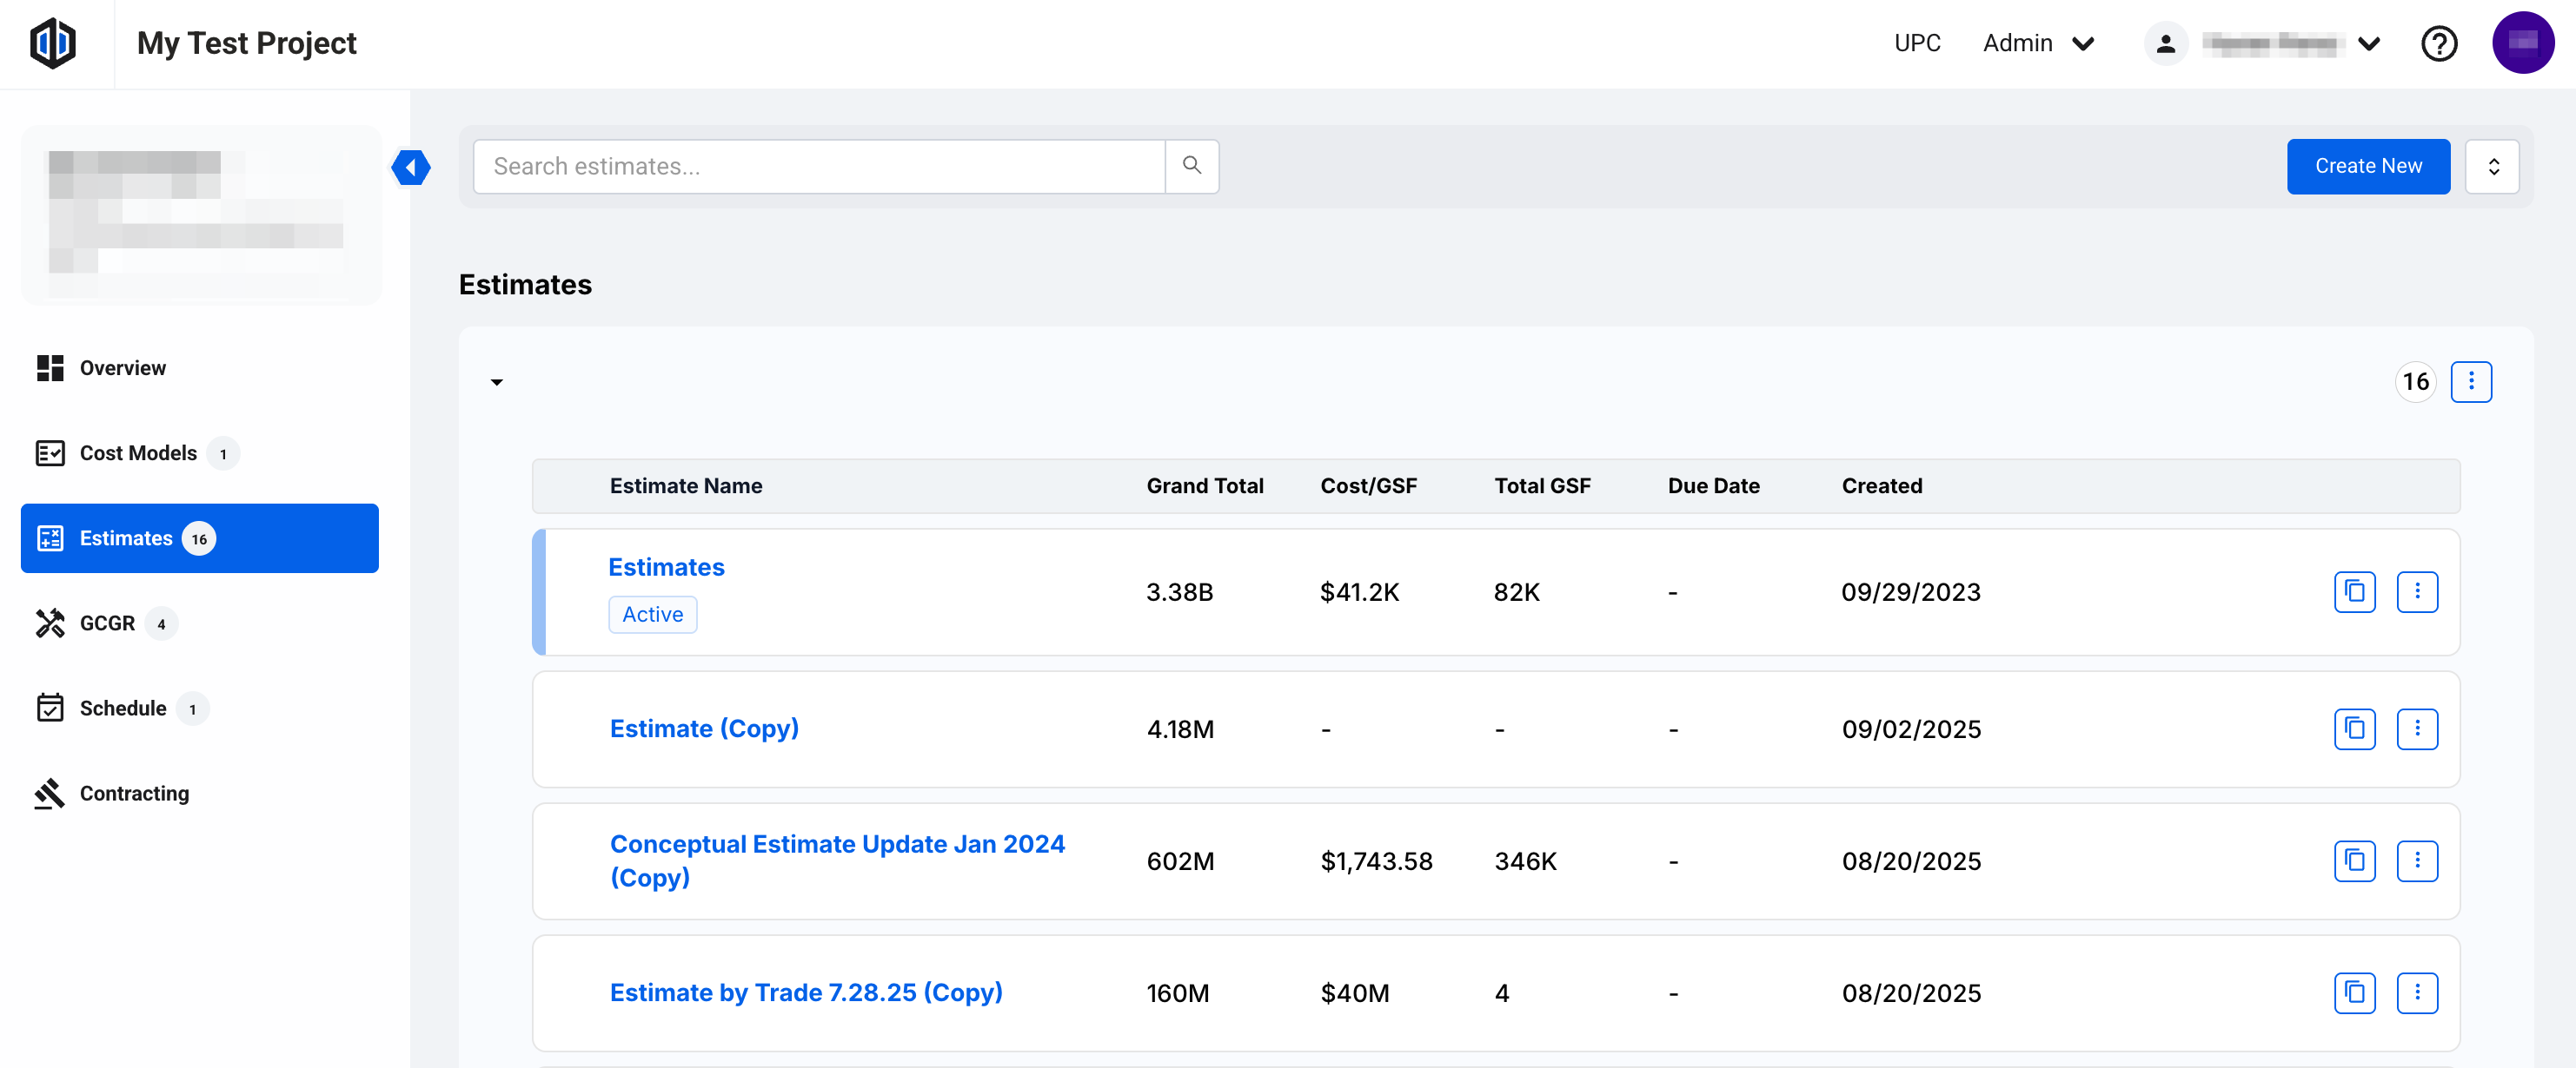Click the Cost/GSF column header
This screenshot has height=1068, width=2576.
[1368, 486]
